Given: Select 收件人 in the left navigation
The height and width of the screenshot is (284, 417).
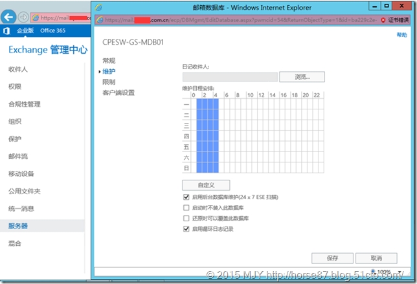Looking at the screenshot, I should coord(18,69).
